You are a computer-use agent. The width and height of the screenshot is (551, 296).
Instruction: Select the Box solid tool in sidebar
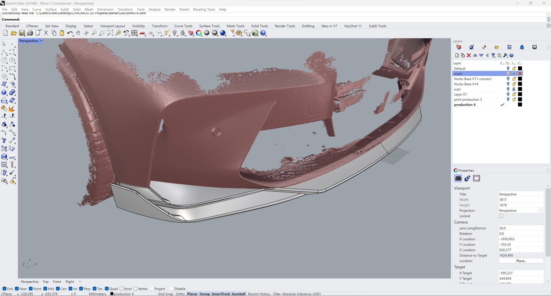pos(4,93)
